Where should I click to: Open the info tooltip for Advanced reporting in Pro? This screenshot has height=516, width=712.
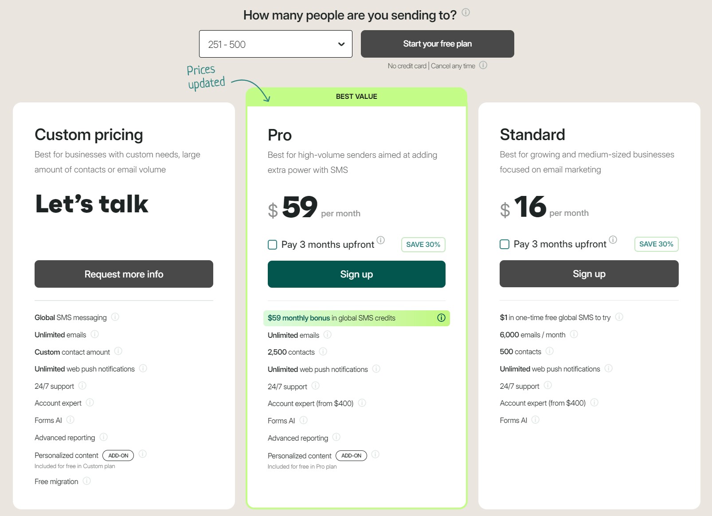[336, 438]
